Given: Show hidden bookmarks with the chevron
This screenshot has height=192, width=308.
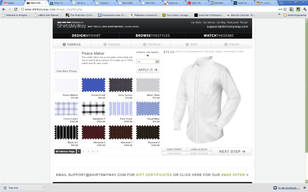Looking at the screenshot, I should [279, 14].
